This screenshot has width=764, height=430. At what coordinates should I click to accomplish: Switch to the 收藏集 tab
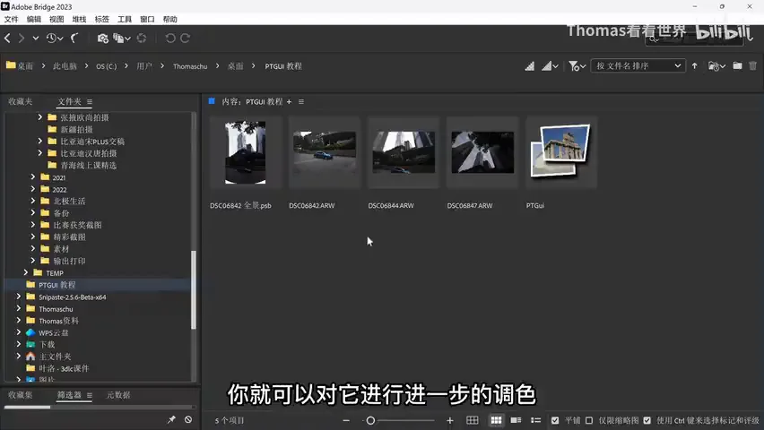click(x=21, y=395)
